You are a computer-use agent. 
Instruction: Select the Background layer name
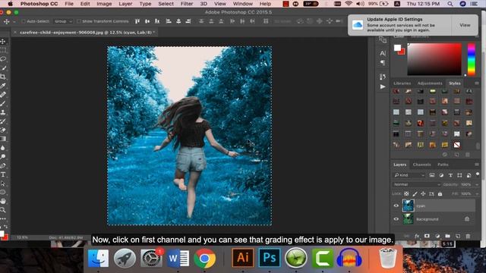pos(427,219)
